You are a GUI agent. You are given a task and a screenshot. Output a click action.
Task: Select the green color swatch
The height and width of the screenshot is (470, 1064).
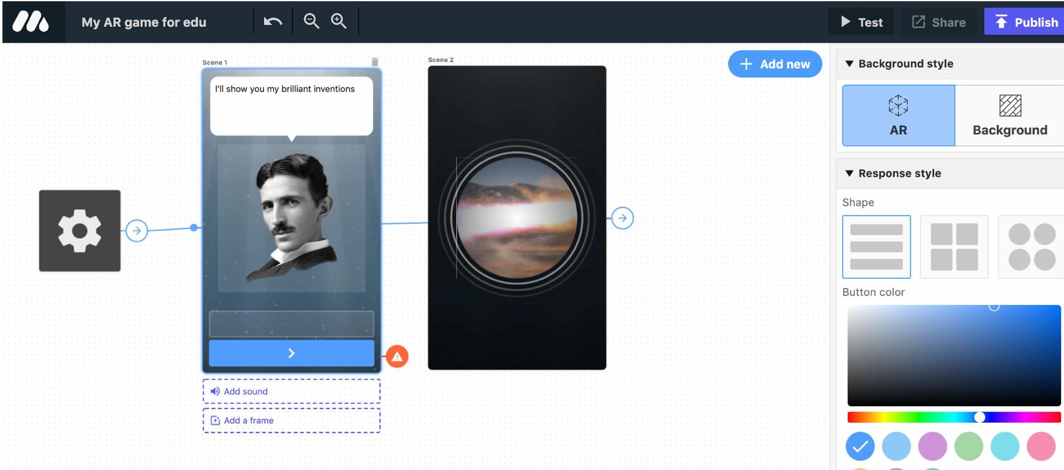pyautogui.click(x=969, y=446)
